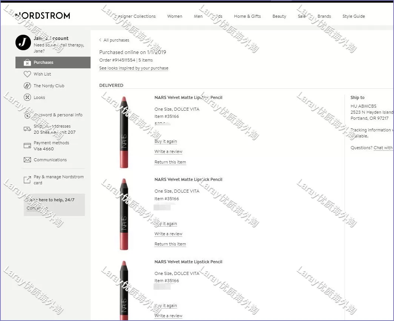Click the Chat with link under Questions
The width and height of the screenshot is (394, 321).
click(x=384, y=148)
